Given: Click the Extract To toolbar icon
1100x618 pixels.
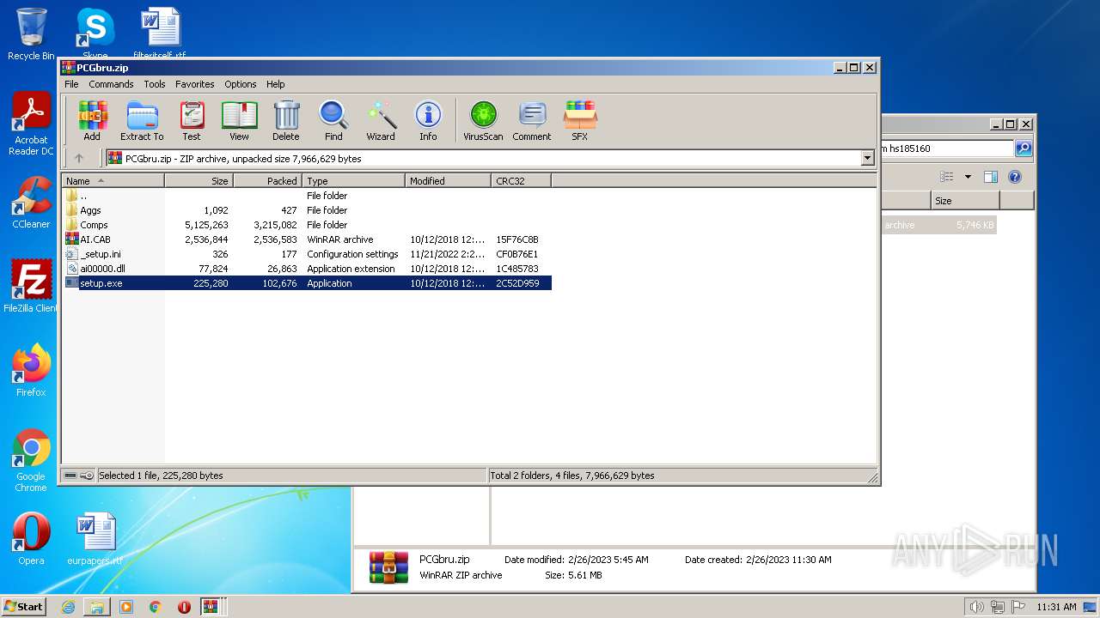Looking at the screenshot, I should (142, 121).
